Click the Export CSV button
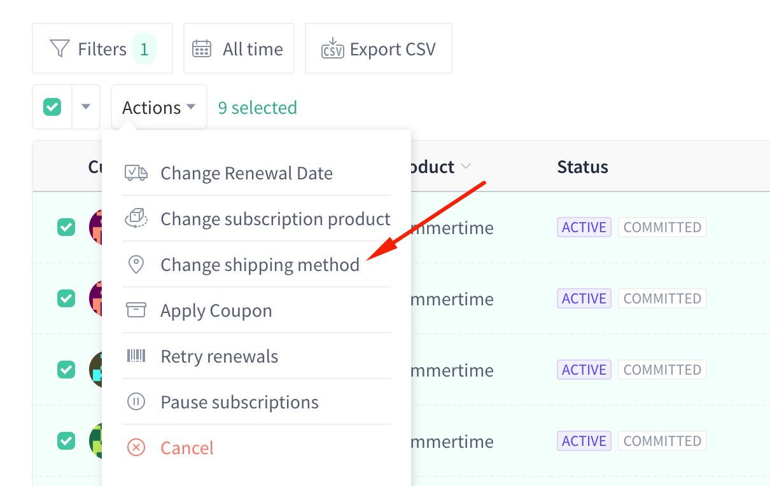The width and height of the screenshot is (770, 486). coord(379,49)
